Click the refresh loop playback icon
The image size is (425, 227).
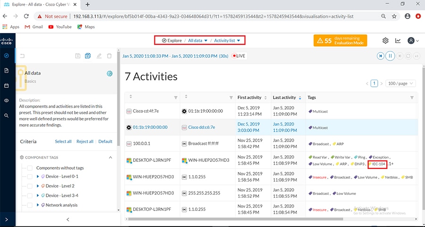coord(408,56)
